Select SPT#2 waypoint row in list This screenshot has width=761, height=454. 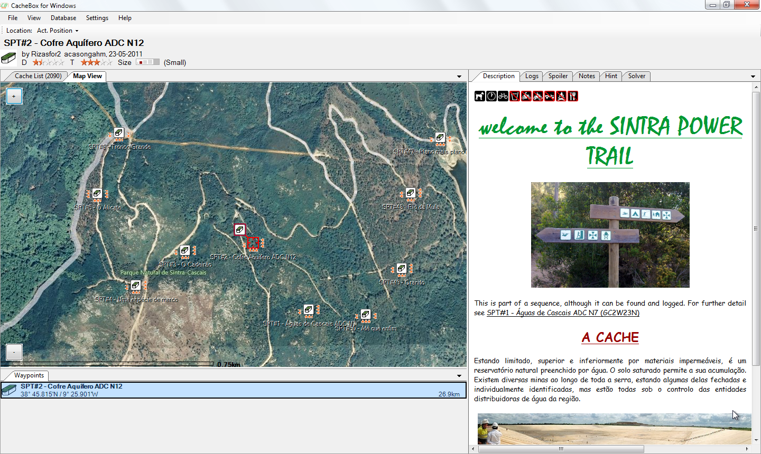point(233,390)
